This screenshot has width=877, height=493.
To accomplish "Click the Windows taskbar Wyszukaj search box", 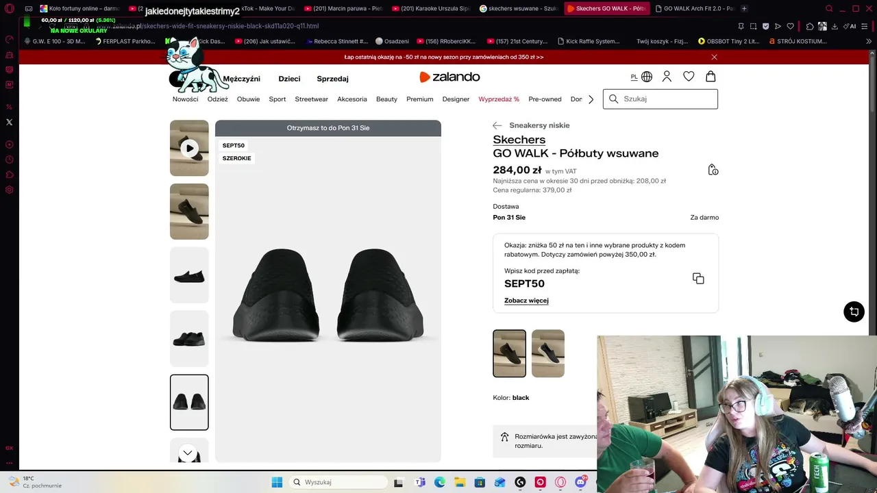I will pos(340,482).
